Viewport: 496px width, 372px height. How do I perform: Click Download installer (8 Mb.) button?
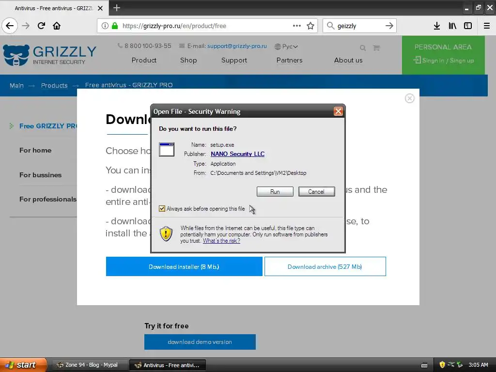click(184, 267)
